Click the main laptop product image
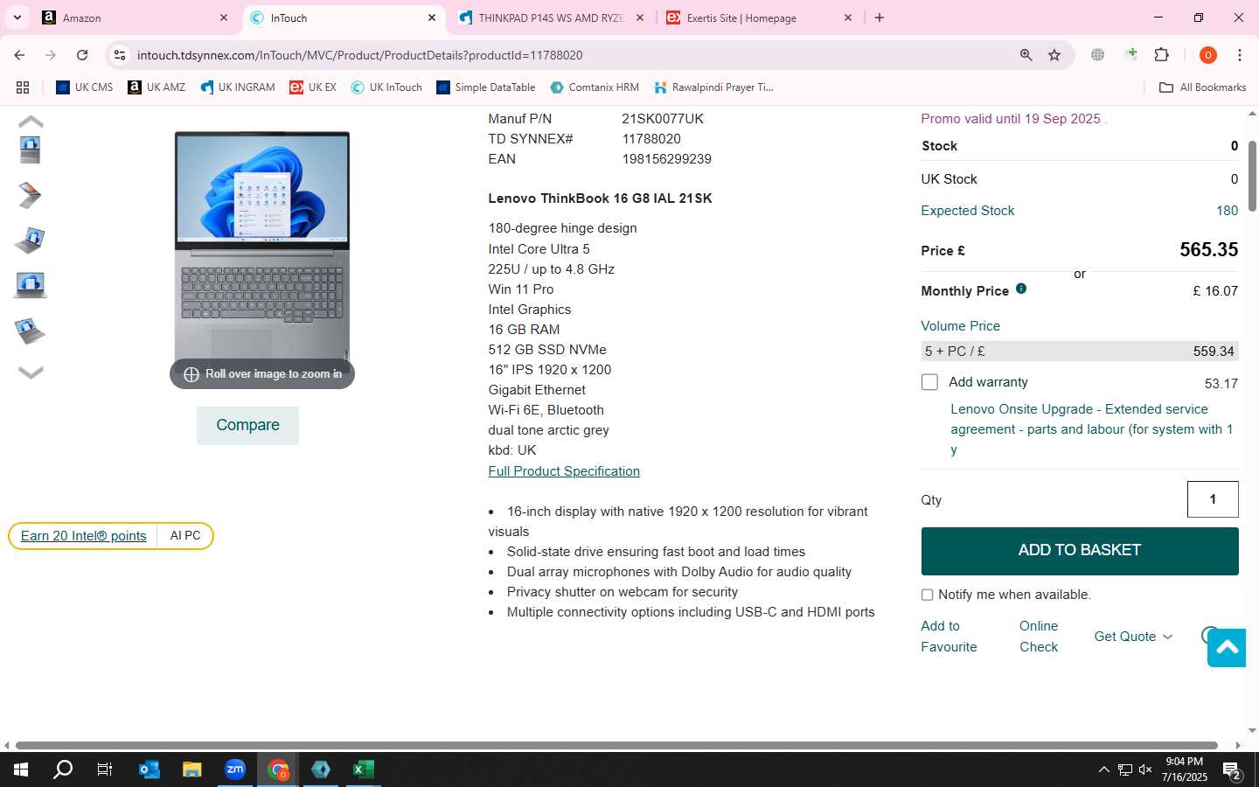 (x=262, y=254)
